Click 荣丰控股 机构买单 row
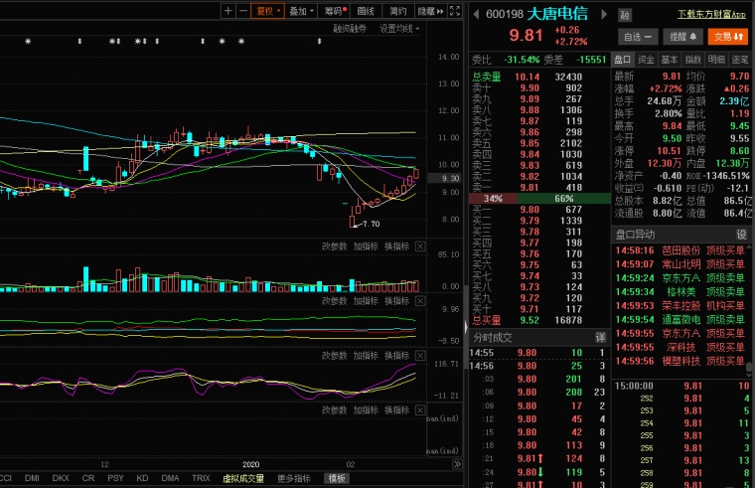Screen dimensions: 755x488 [x=680, y=305]
